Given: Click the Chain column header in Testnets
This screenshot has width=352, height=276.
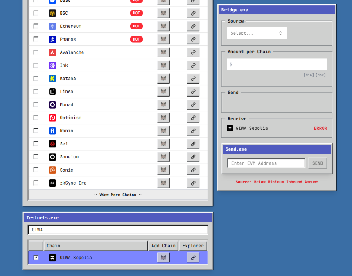Looking at the screenshot, I should tap(95, 246).
